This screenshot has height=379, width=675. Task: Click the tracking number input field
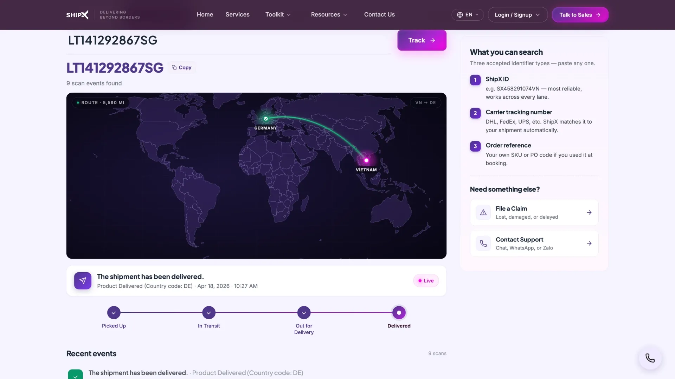229,41
